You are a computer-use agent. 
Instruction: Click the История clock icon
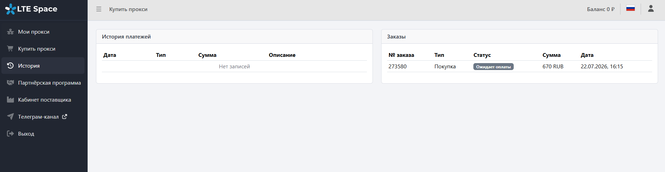click(10, 66)
